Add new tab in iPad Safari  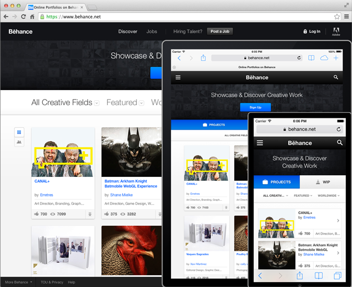336,58
